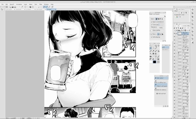The height and width of the screenshot is (119, 196).
Task: Select the Fill bucket tool in the Tool palette
Action: click(150, 56)
